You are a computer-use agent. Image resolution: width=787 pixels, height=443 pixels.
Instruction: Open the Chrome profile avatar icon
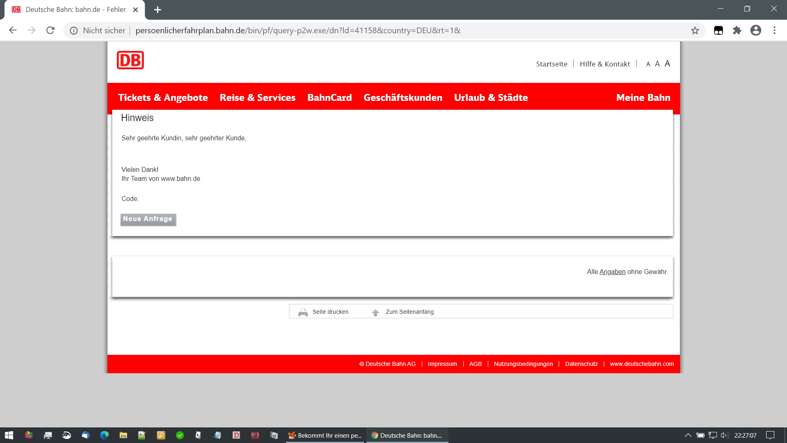pyautogui.click(x=756, y=30)
